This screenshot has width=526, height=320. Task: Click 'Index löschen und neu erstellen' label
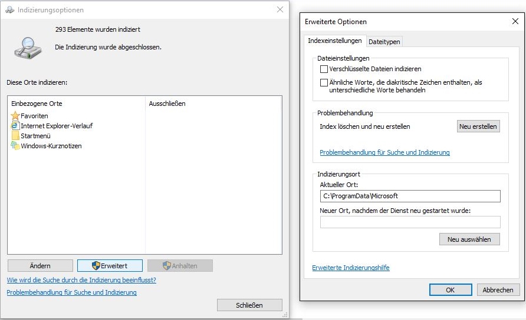[364, 126]
